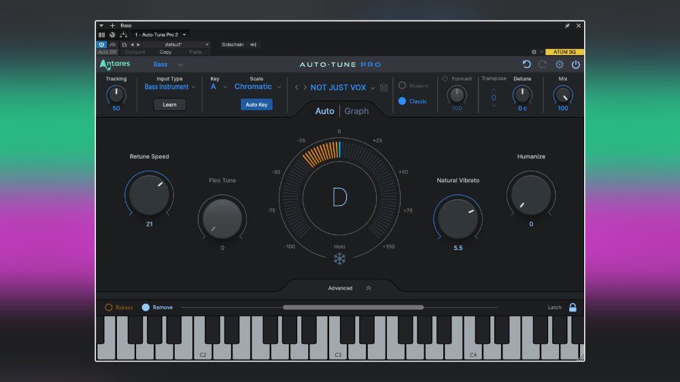
Task: Open the Input Type Bass Instrument dropdown
Action: click(169, 87)
